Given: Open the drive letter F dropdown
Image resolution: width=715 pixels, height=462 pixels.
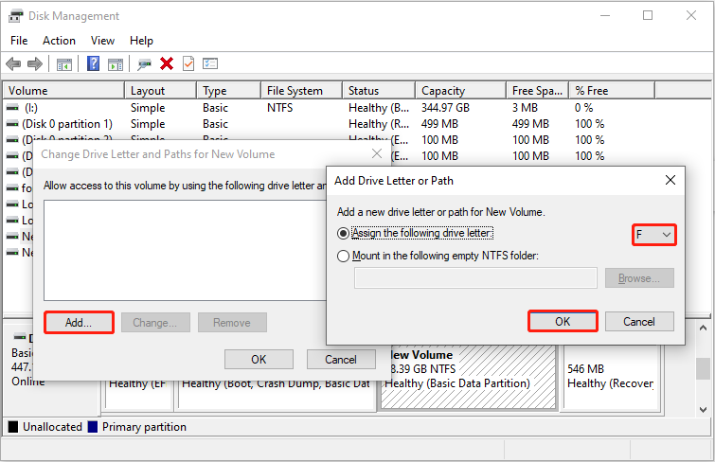Looking at the screenshot, I should [x=653, y=235].
